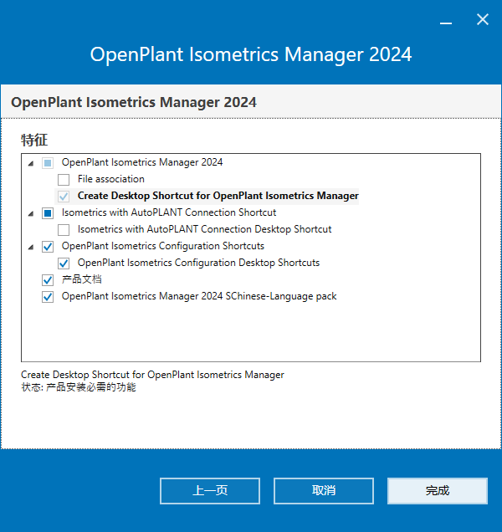
Task: Enable the File association checkbox
Action: tap(64, 180)
